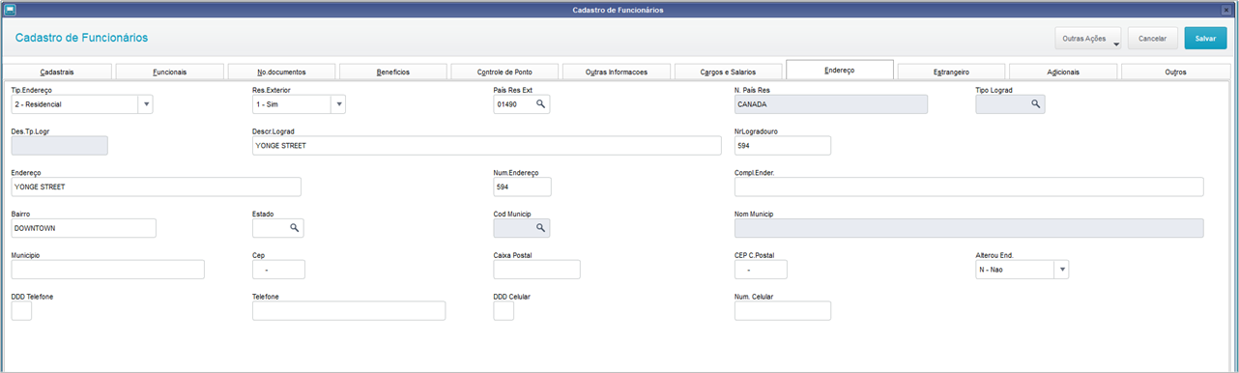
Task: Switch to Outras Informacoes tab
Action: pos(616,72)
